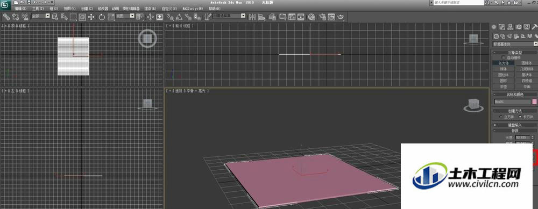Viewport: 538px width, 209px height.
Task: Open the Edit Named Selection Sets icon
Action: [207, 17]
